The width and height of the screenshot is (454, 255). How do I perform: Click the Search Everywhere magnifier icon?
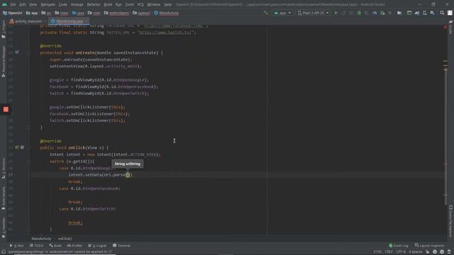pos(442,13)
